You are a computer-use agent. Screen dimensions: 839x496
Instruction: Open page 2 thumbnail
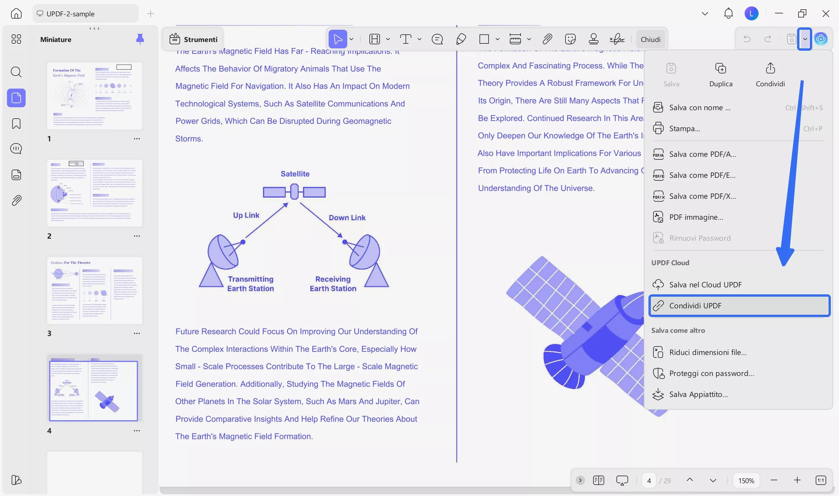click(95, 193)
